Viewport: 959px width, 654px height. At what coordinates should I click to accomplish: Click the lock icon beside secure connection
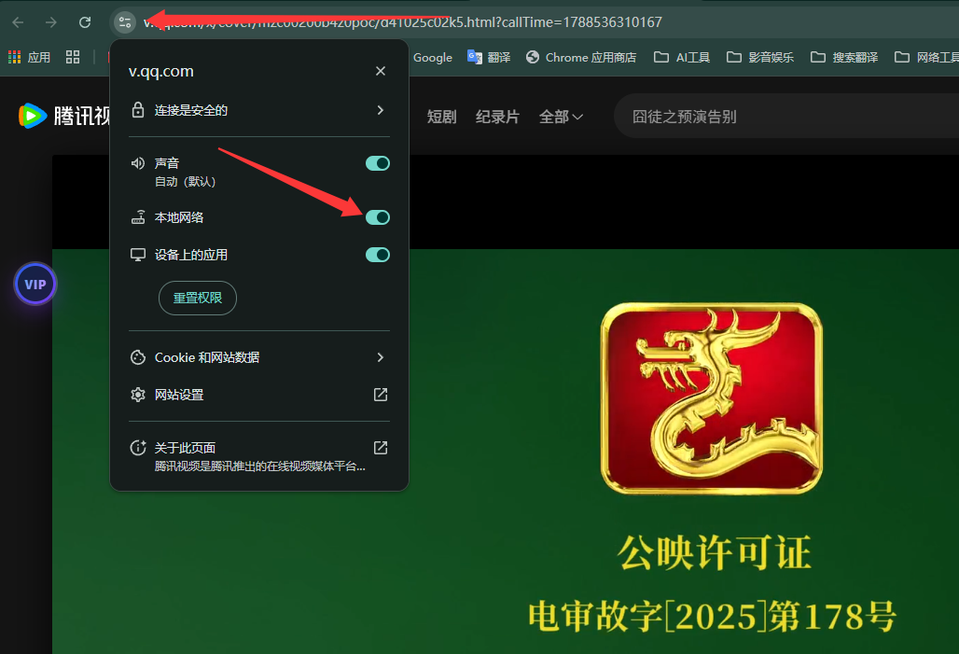click(138, 110)
